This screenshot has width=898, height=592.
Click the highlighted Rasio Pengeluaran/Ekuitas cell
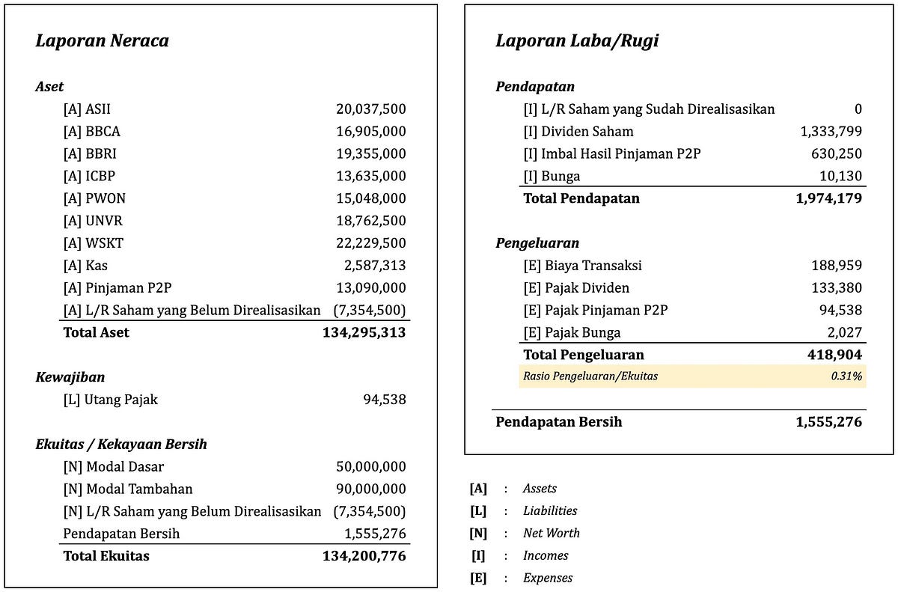[x=692, y=376]
